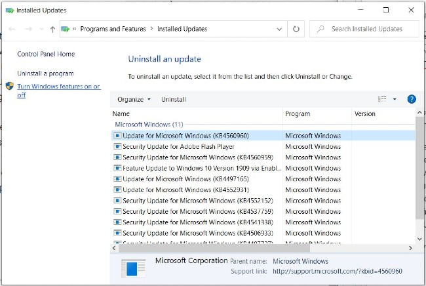Image resolution: width=426 pixels, height=286 pixels.
Task: Select Programs and Features breadcrumb
Action: click(x=113, y=29)
